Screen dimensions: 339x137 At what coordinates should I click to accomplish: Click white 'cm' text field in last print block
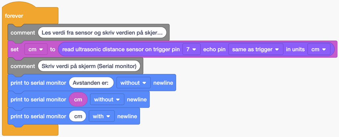(x=78, y=116)
